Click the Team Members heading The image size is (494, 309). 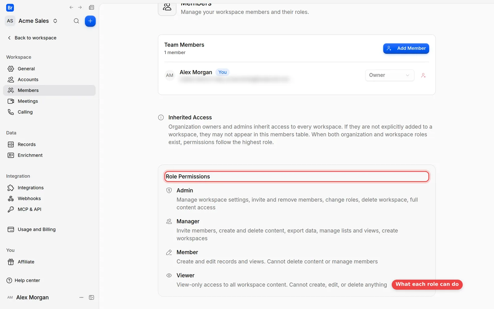point(184,45)
